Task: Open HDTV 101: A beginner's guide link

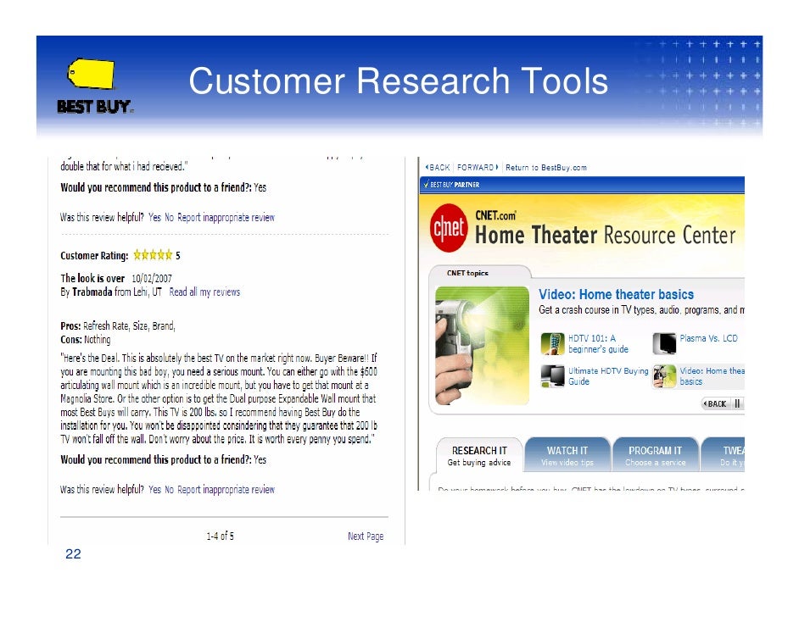Action: pos(598,343)
